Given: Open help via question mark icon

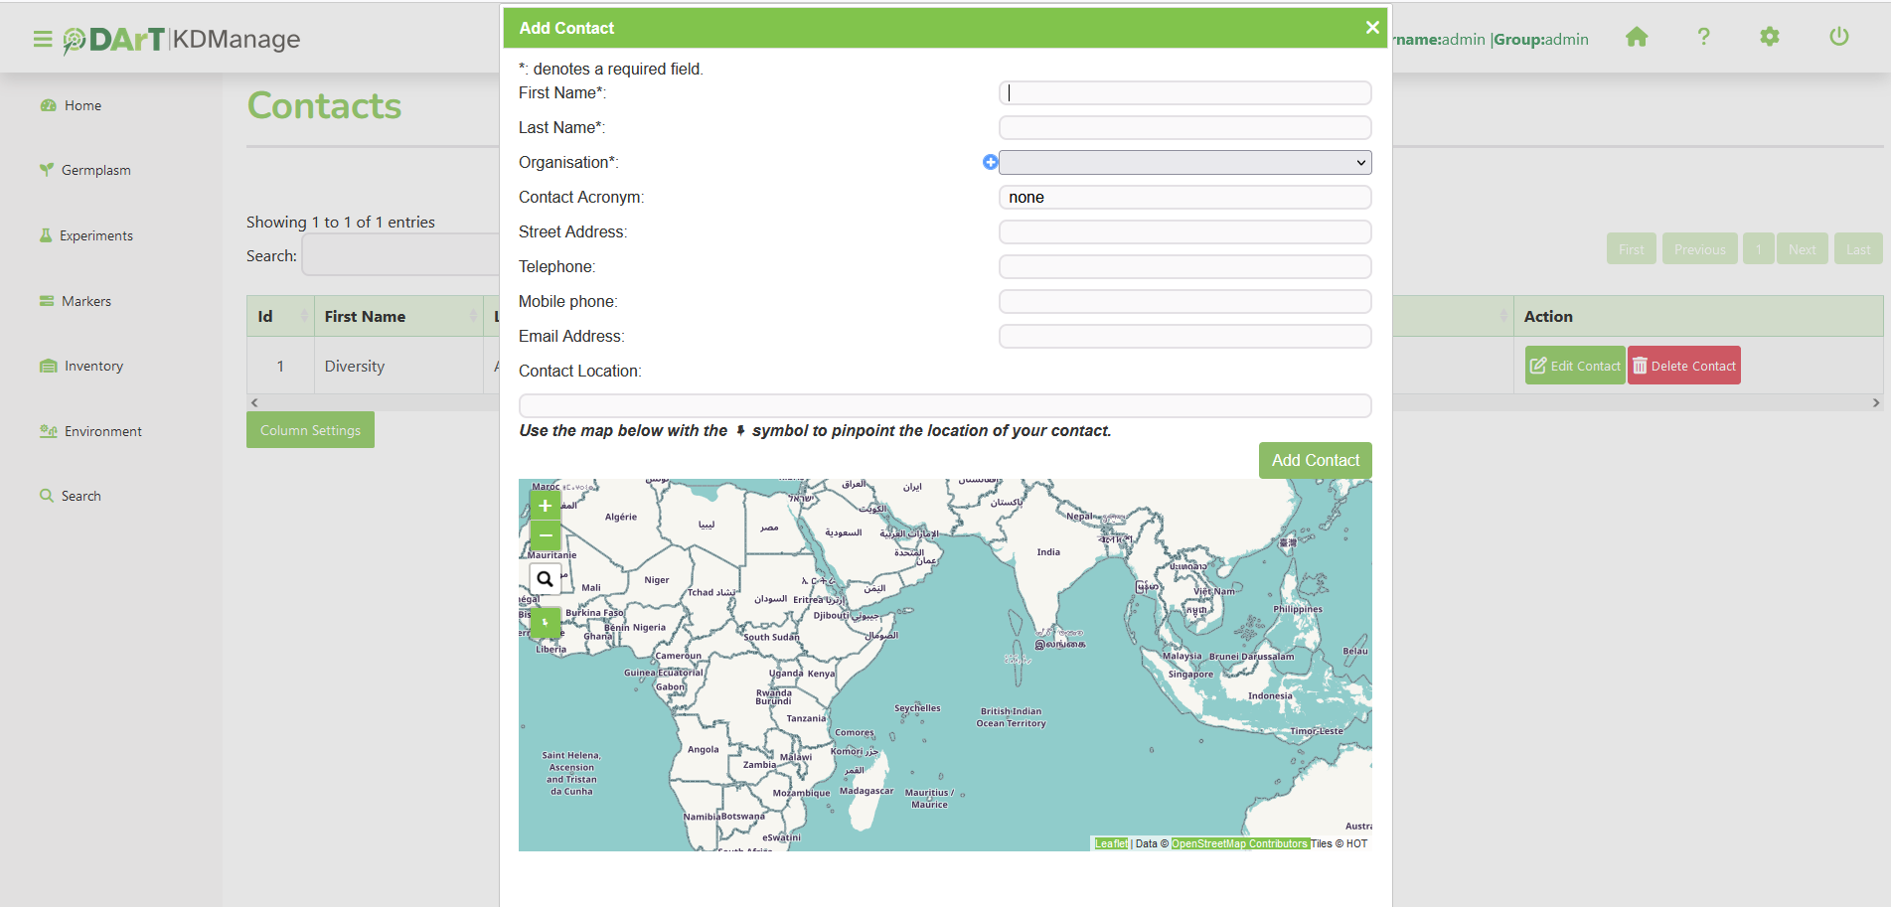Looking at the screenshot, I should point(1703,38).
